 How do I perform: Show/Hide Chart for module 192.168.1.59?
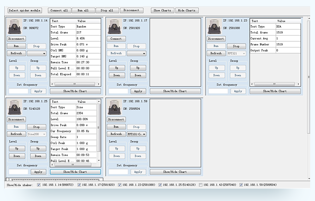(x=175, y=172)
